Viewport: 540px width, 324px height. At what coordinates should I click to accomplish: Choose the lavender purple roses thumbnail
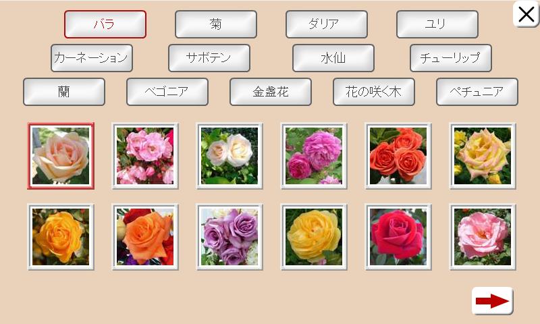click(230, 237)
